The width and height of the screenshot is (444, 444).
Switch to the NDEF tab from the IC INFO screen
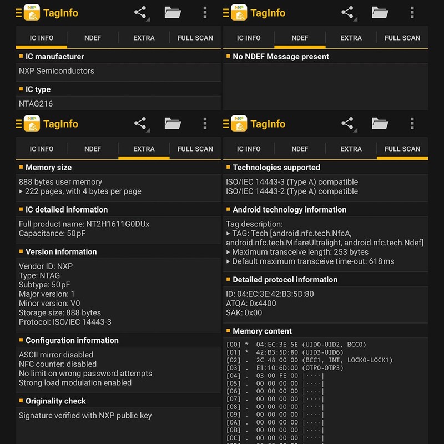tap(93, 38)
